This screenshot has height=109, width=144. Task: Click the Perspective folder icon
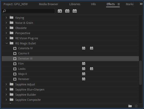coord(12,33)
